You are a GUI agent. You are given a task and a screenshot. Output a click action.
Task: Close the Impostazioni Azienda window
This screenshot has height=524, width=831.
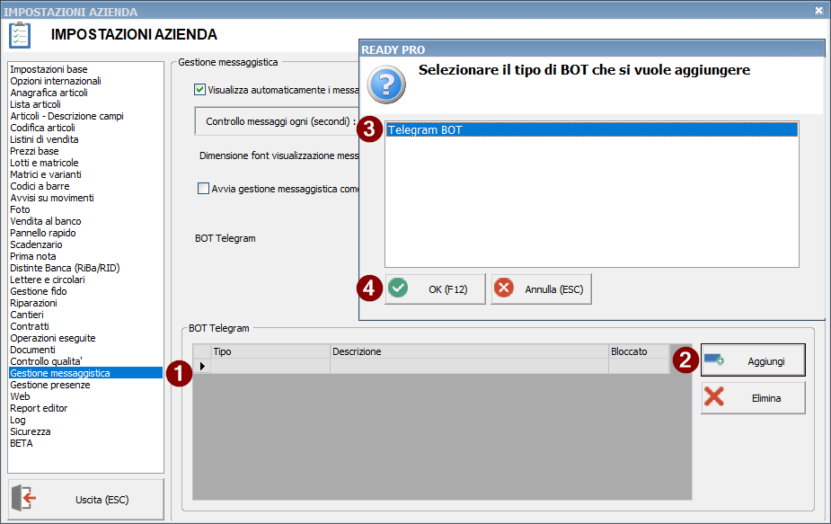[818, 10]
